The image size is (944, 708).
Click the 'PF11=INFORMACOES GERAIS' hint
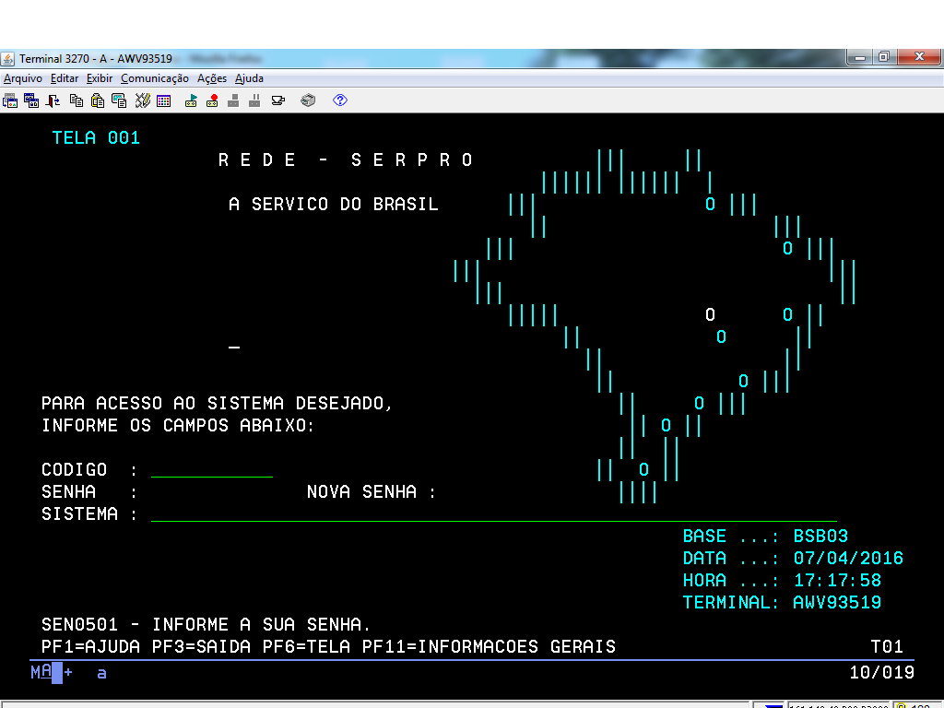click(489, 646)
